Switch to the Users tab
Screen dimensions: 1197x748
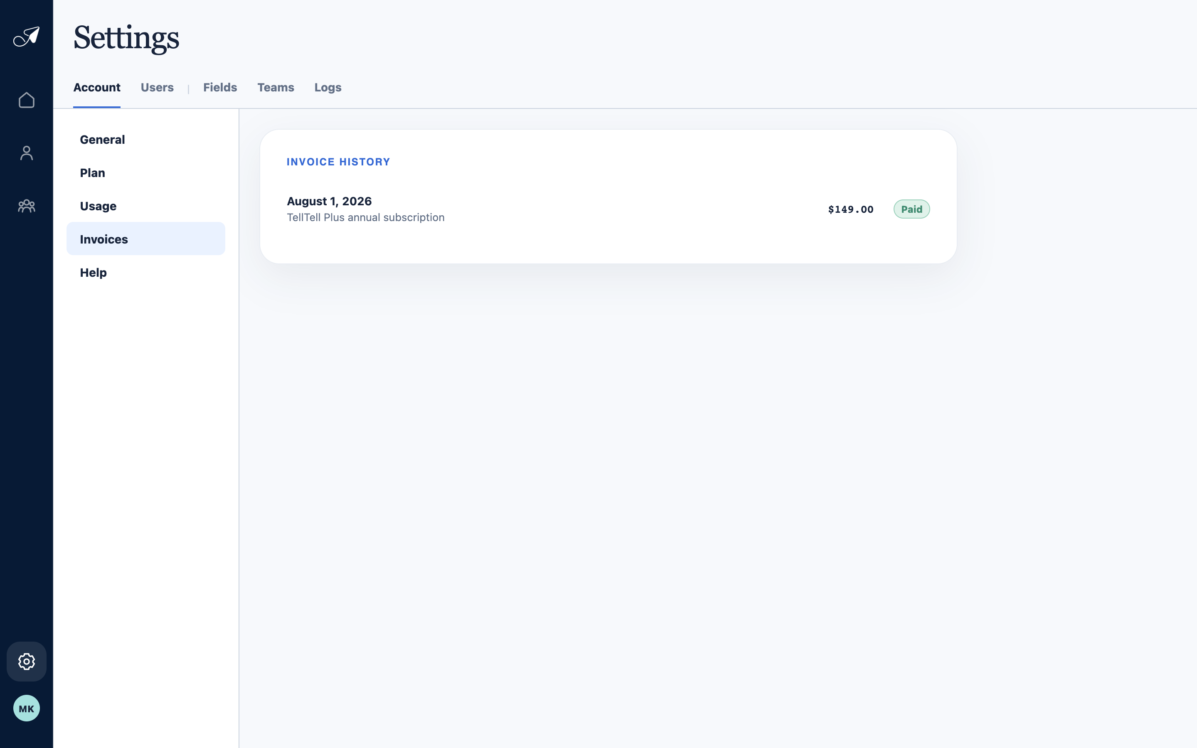point(157,88)
